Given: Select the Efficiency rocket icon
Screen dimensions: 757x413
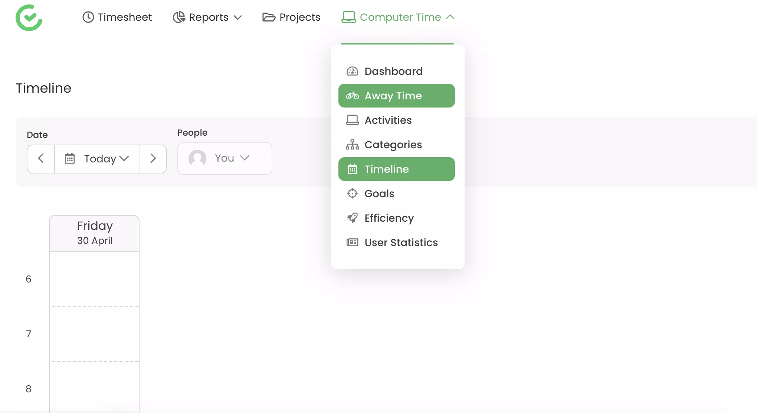Looking at the screenshot, I should 352,218.
